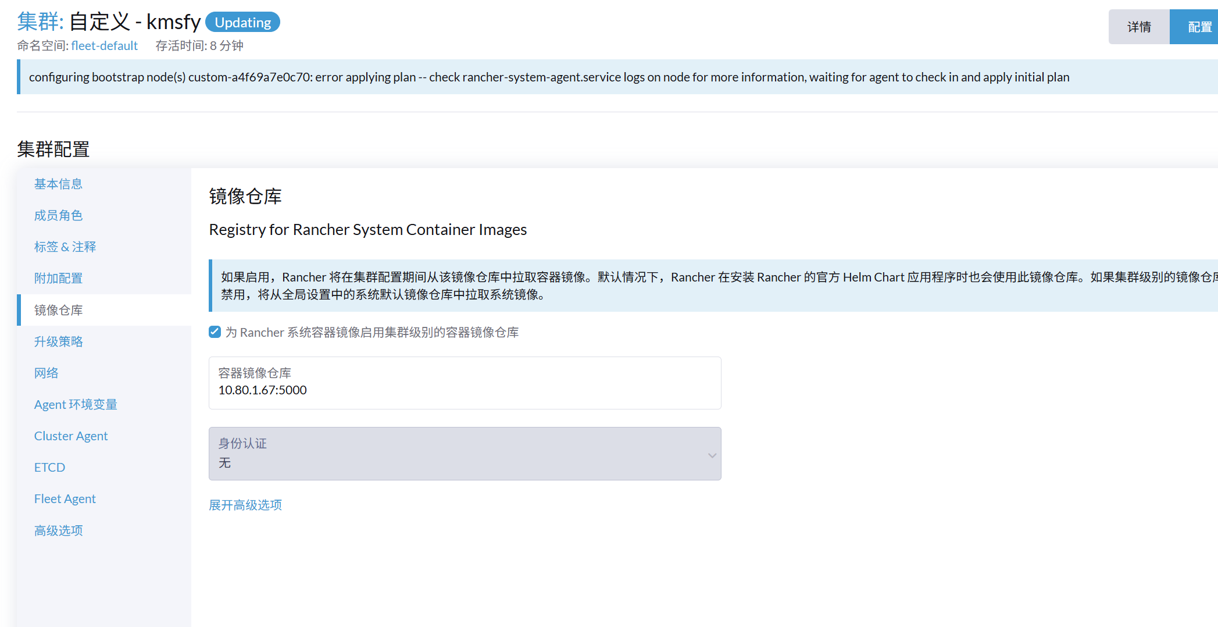Expand 展开高级选项 link
1218x627 pixels.
[245, 505]
